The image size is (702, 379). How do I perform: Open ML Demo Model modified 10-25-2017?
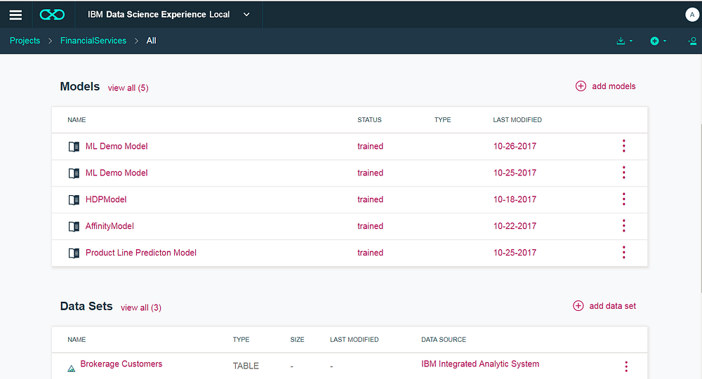[x=117, y=173]
